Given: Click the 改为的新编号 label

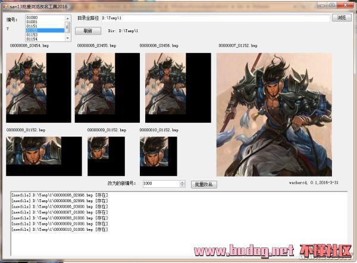Looking at the screenshot, I should click(121, 183).
